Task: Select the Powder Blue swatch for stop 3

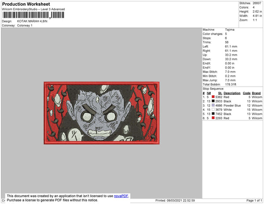Action: tap(213, 105)
